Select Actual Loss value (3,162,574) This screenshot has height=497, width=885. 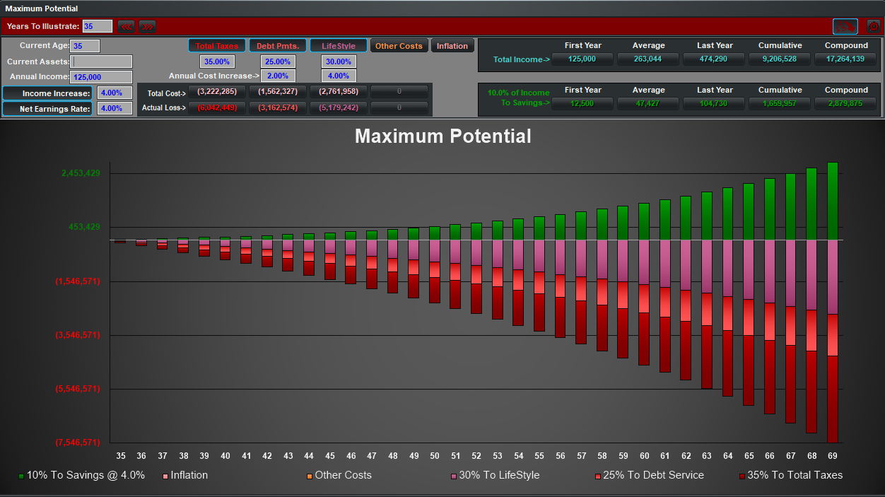[278, 107]
